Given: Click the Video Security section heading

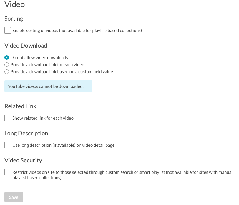Looking at the screenshot, I should pyautogui.click(x=23, y=160).
